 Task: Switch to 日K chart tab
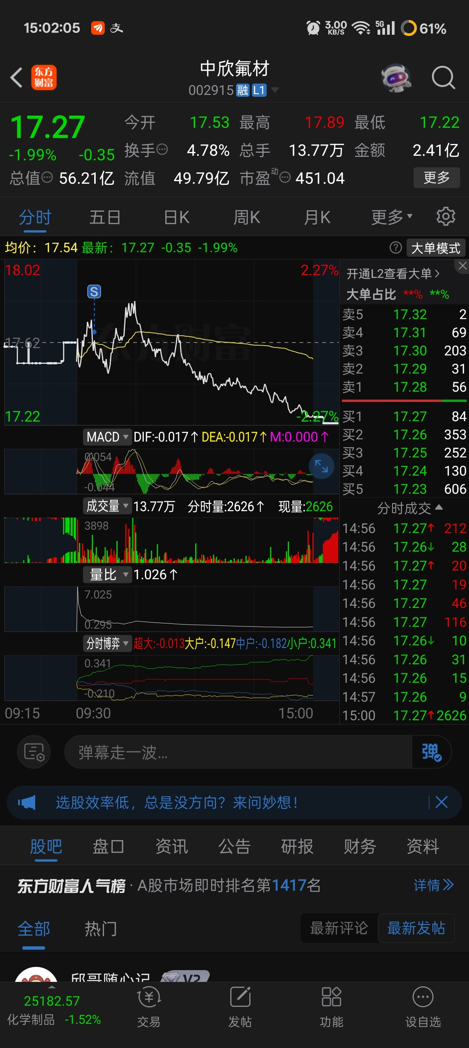click(176, 217)
